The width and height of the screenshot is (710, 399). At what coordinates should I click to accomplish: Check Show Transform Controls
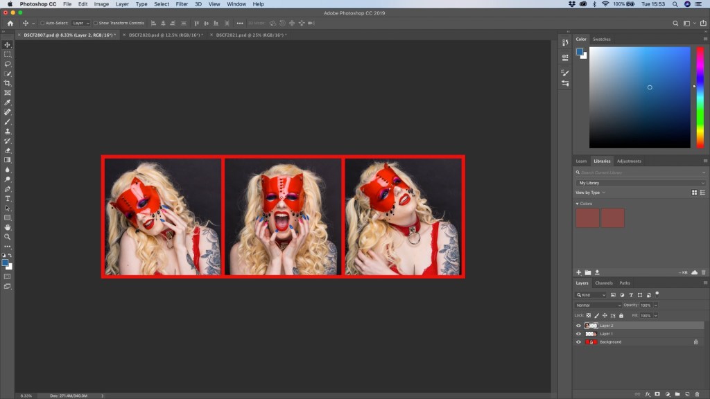pyautogui.click(x=96, y=23)
